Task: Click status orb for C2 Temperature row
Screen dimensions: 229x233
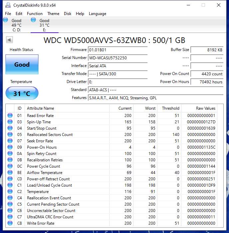Action: pos(10,191)
